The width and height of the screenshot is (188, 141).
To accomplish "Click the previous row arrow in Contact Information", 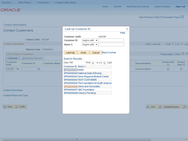I will coord(173,44).
